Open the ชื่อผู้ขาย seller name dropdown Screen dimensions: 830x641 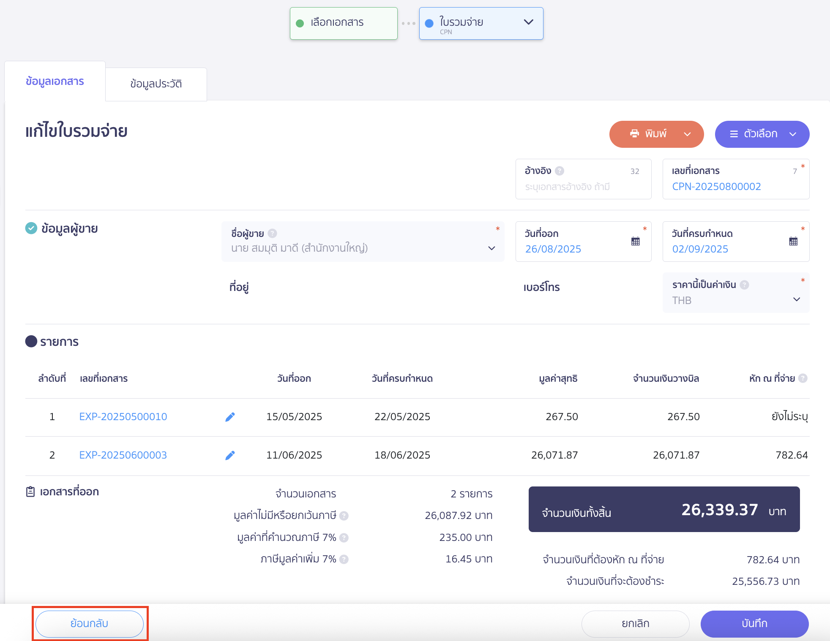[363, 242]
